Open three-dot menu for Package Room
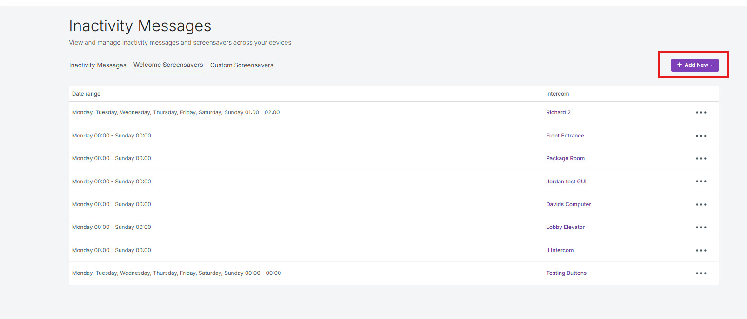This screenshot has height=319, width=747. (x=701, y=159)
